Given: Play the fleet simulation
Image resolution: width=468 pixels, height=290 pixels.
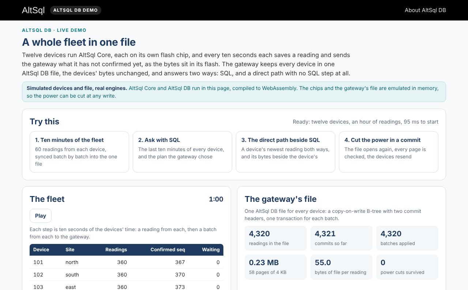Looking at the screenshot, I should 41,216.
